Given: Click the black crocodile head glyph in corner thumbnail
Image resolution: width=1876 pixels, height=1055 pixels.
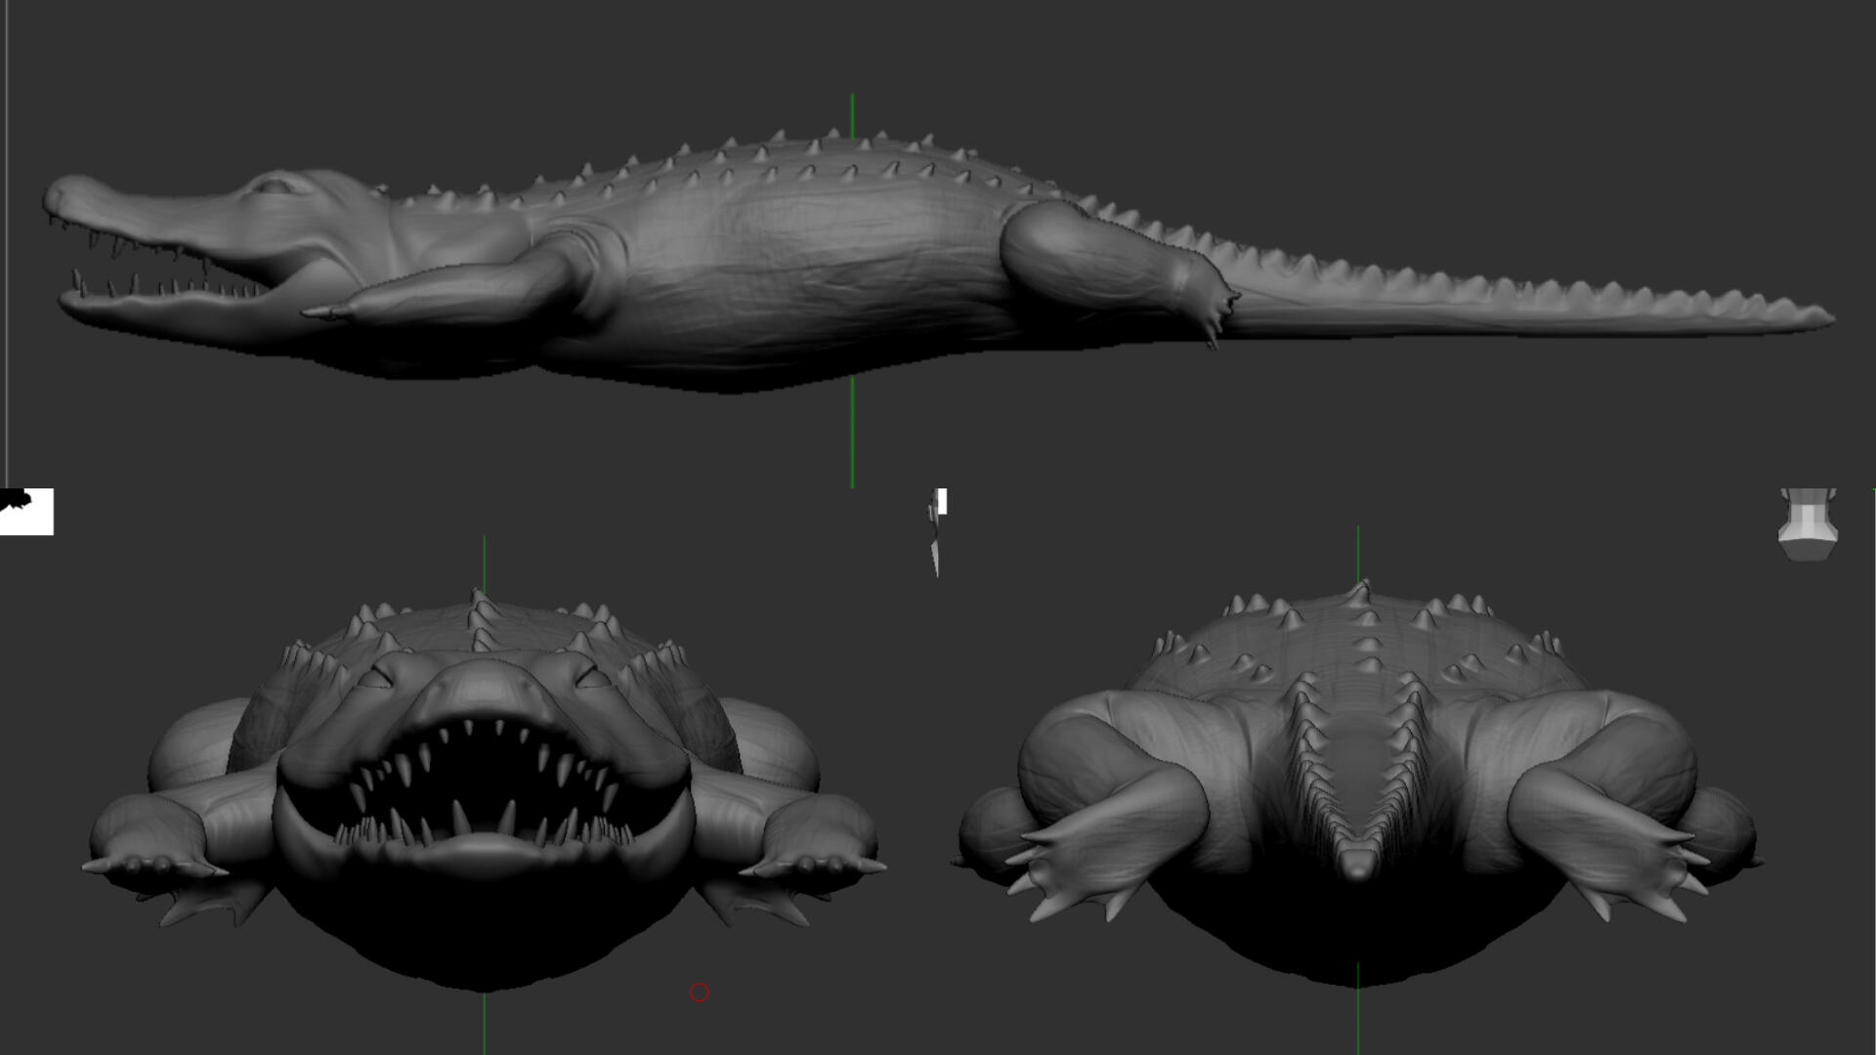Looking at the screenshot, I should point(10,498).
